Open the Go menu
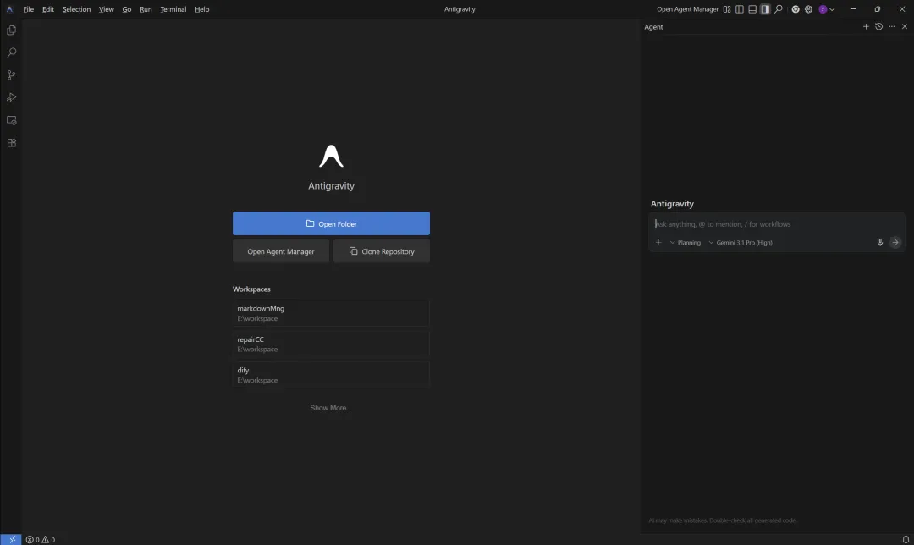The image size is (914, 545). pos(126,9)
